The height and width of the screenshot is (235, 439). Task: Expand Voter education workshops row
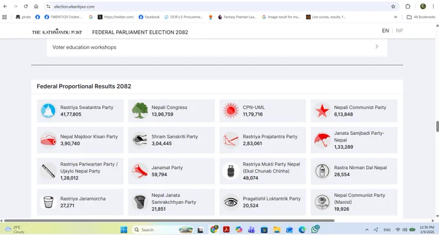[x=217, y=47]
